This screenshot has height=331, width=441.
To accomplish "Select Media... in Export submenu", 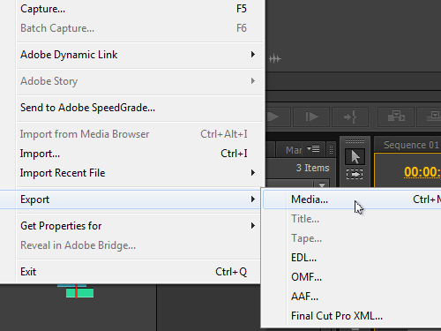I will tap(352, 199).
